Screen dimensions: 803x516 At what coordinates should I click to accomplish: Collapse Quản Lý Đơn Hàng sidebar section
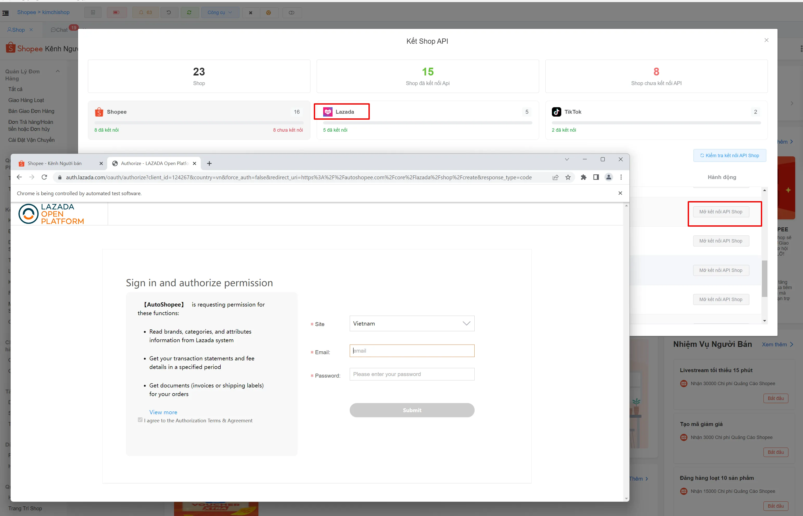coord(58,71)
